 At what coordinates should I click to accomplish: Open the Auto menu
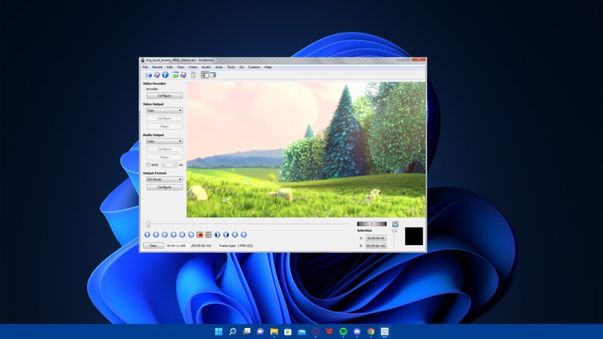[x=219, y=67]
